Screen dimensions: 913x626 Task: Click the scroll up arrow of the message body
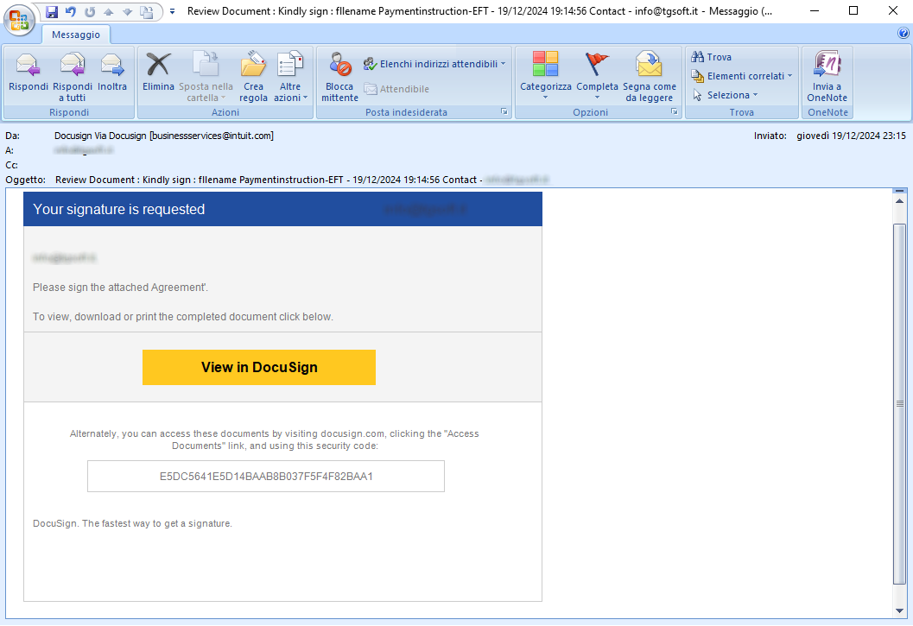pos(899,201)
